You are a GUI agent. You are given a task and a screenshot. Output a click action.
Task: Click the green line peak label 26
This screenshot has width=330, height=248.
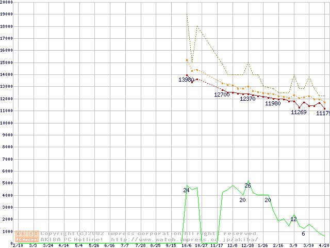pos(247,185)
